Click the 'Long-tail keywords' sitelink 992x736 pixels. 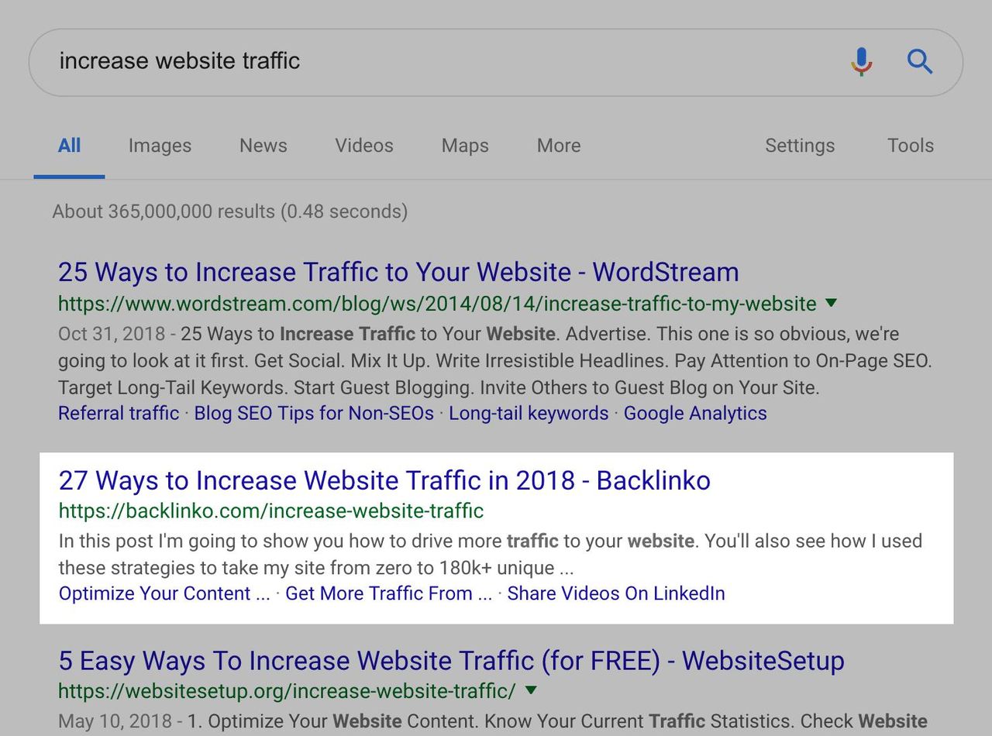point(529,413)
